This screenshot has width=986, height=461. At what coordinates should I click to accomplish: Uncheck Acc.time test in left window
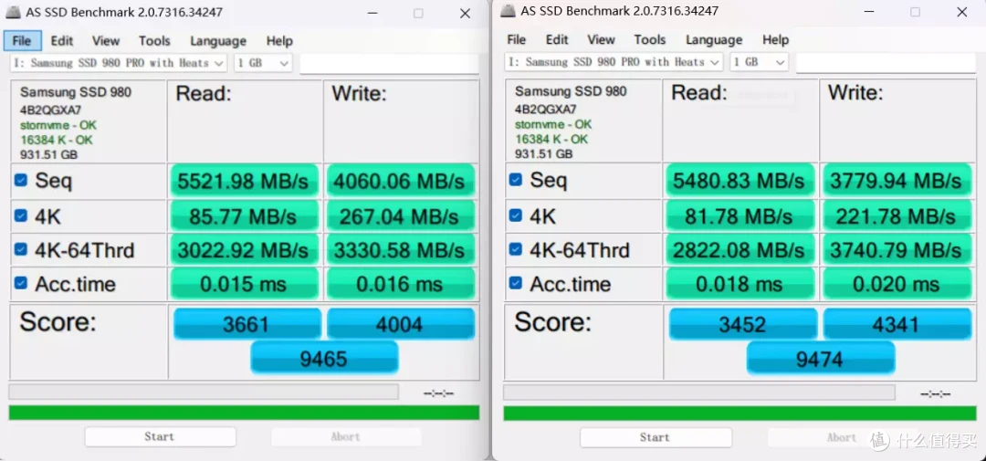click(x=21, y=283)
